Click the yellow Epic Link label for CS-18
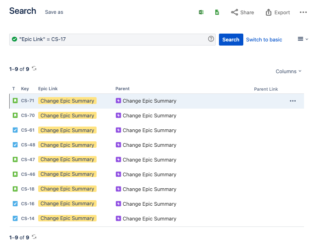The height and width of the screenshot is (249, 310). pos(67,189)
